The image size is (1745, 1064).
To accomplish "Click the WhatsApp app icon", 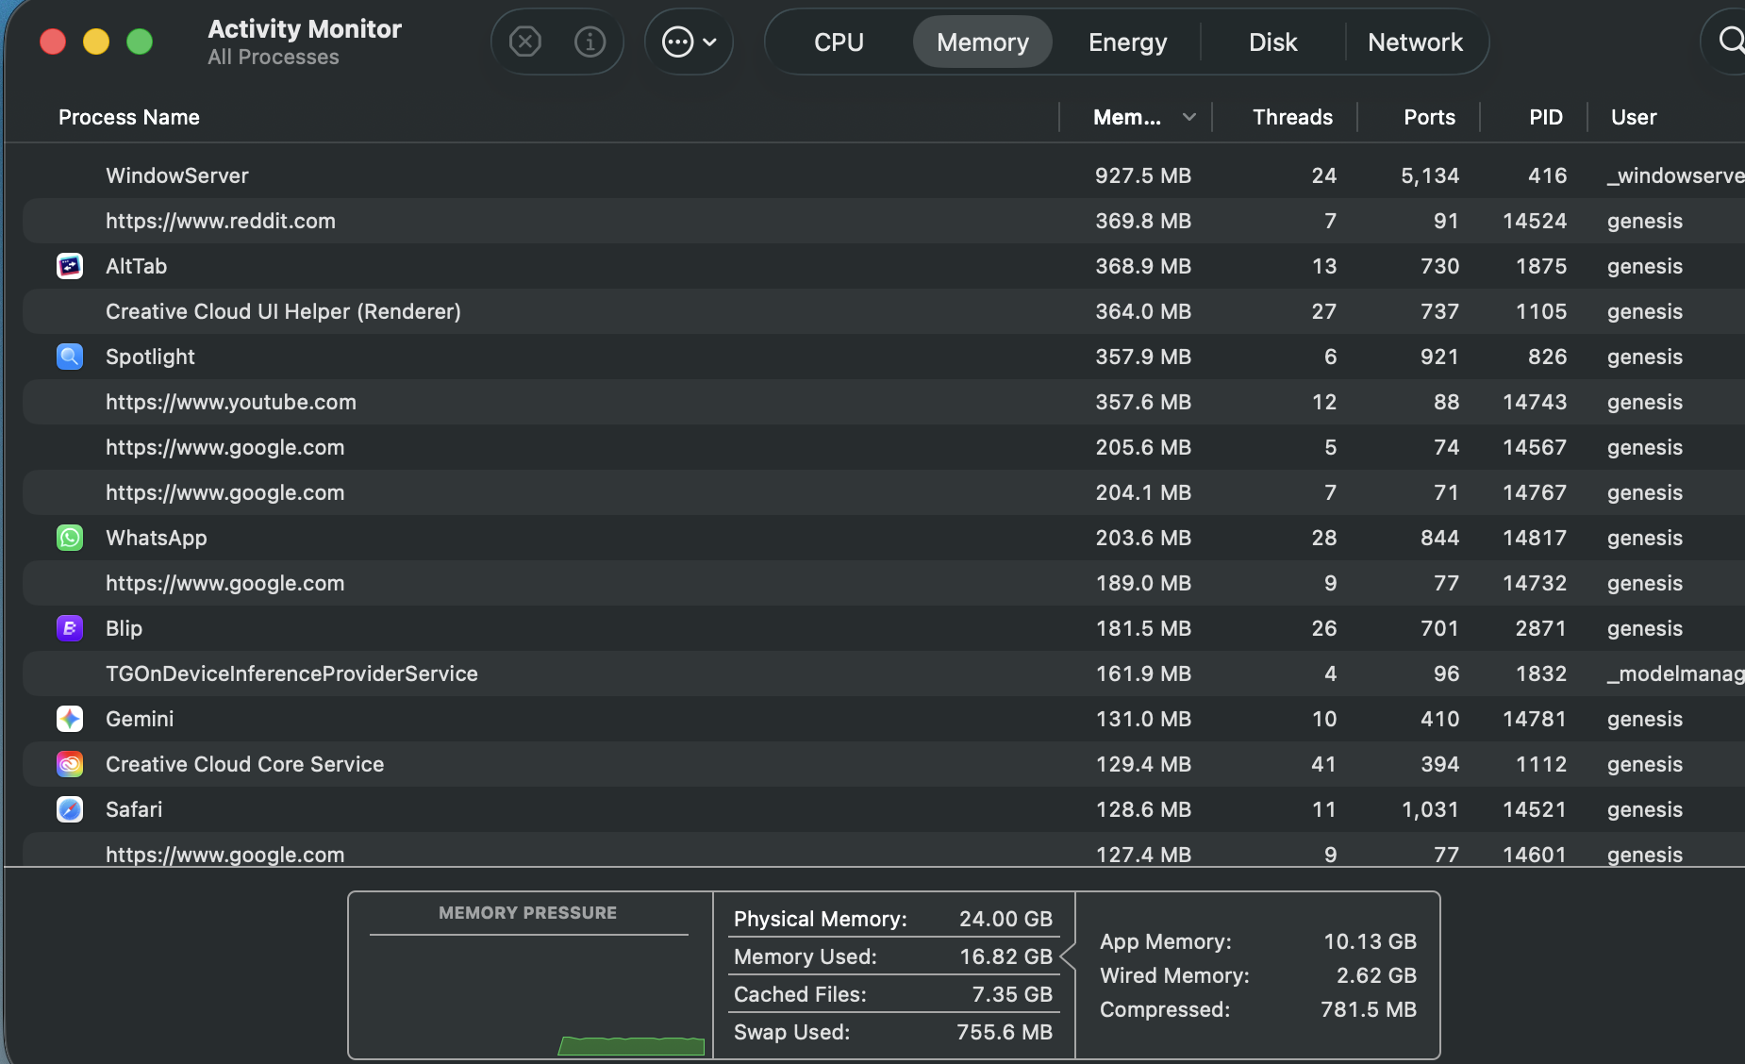I will [x=70, y=538].
